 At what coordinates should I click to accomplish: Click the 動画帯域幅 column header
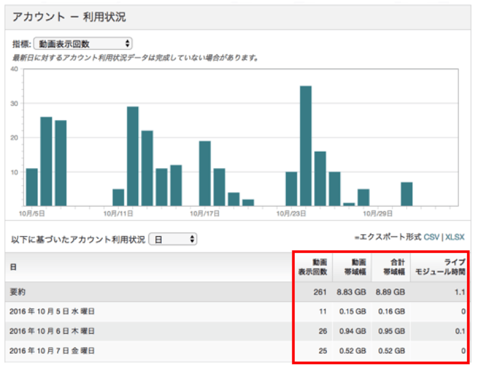355,267
